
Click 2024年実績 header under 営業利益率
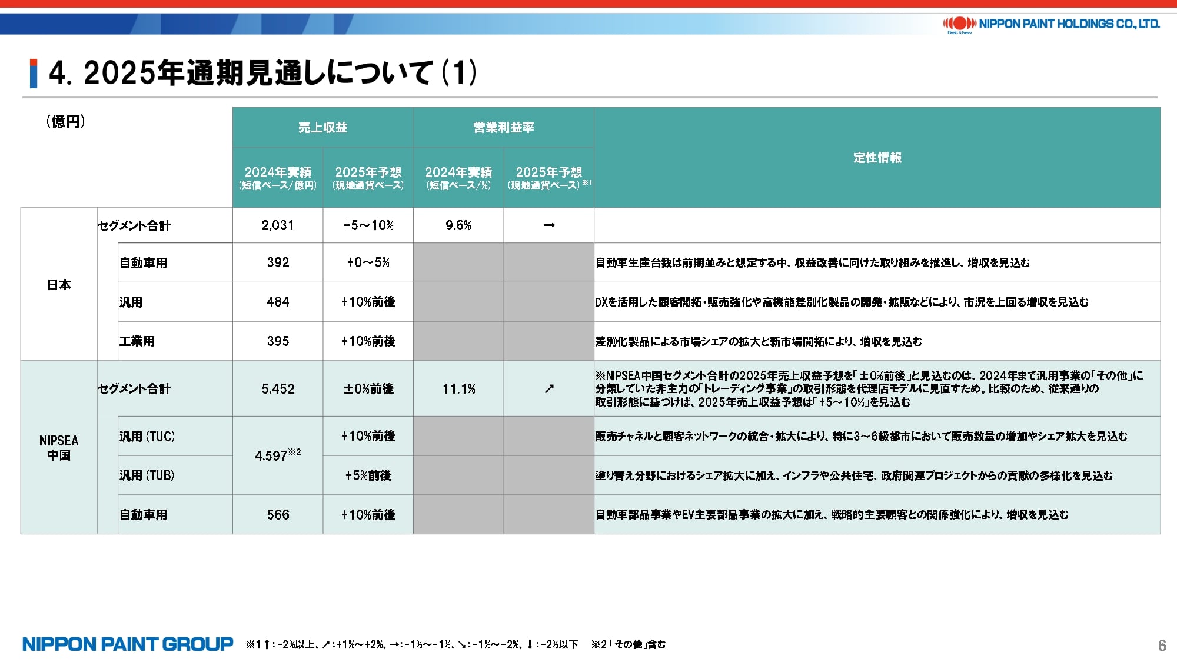[x=458, y=178]
